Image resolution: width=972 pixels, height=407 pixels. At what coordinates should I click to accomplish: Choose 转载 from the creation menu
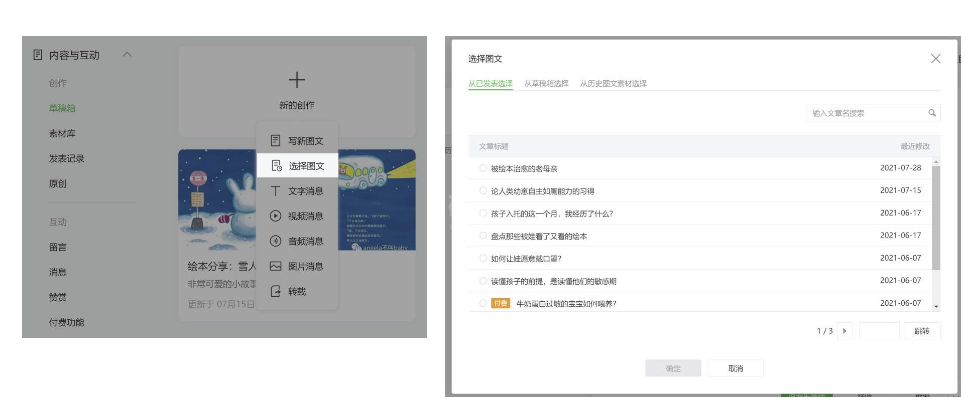(x=297, y=291)
